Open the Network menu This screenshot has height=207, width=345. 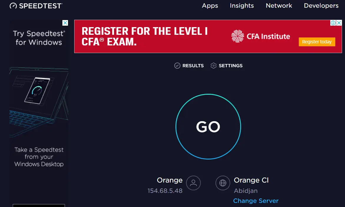(279, 6)
